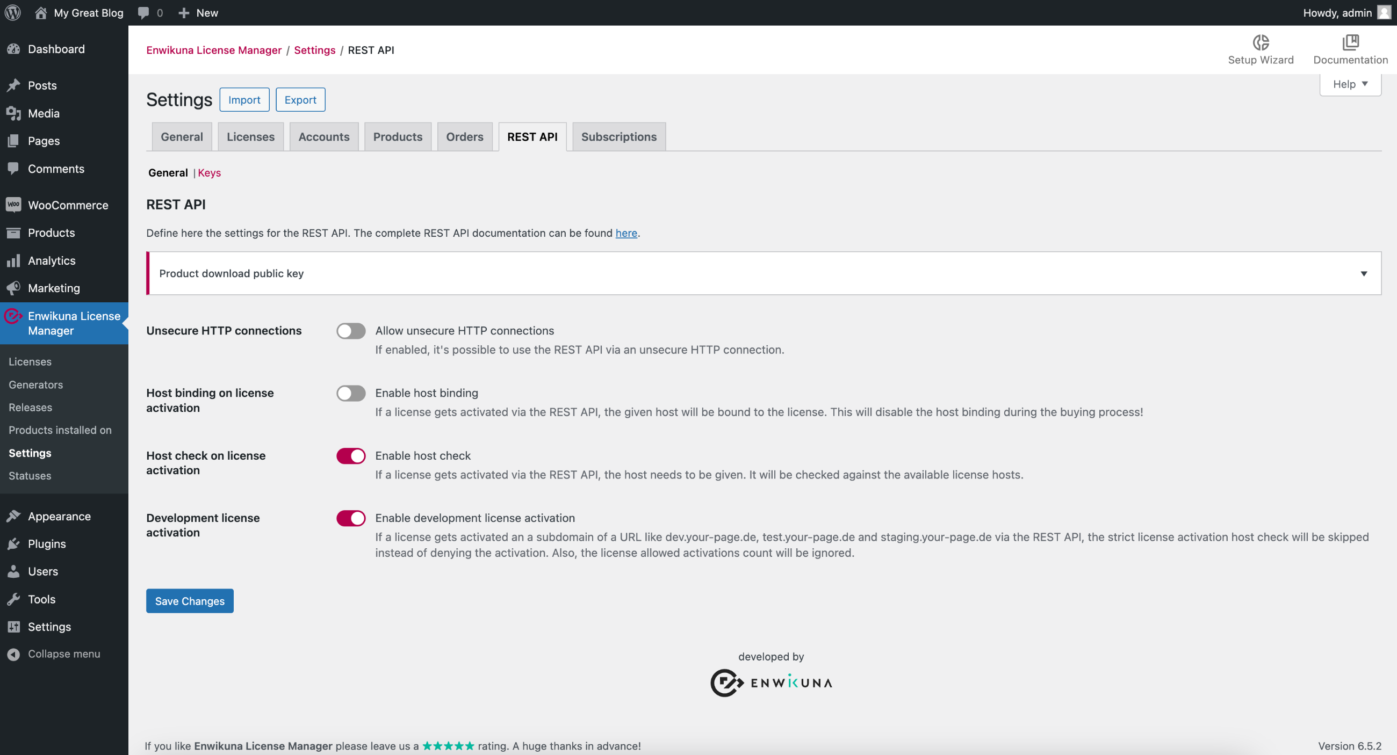Switch to the Licenses settings tab

coord(250,136)
